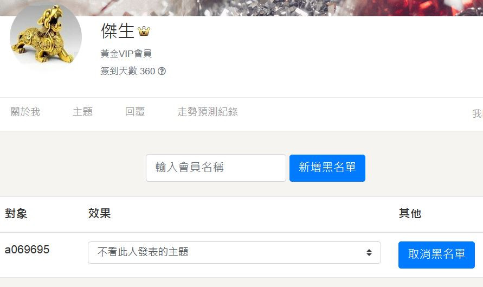This screenshot has width=483, height=287.
Task: Go to the 回覆 tab
Action: pos(135,112)
